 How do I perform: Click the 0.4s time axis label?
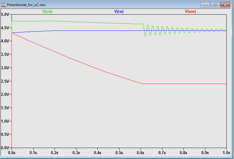[x=97, y=153]
